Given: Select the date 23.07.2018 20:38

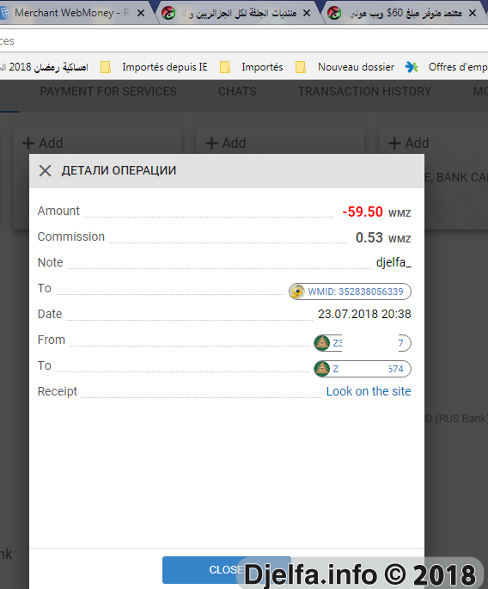Looking at the screenshot, I should click(364, 314).
